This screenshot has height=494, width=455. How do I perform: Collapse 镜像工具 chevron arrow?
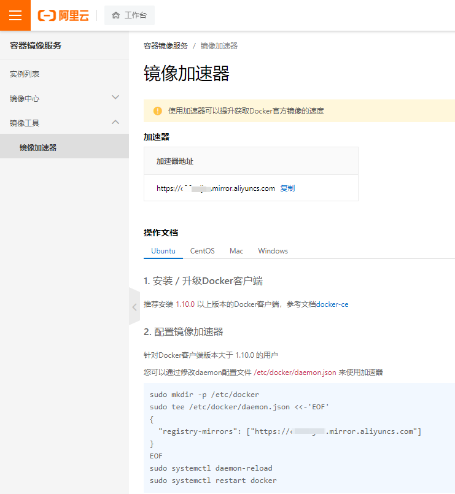click(x=115, y=122)
